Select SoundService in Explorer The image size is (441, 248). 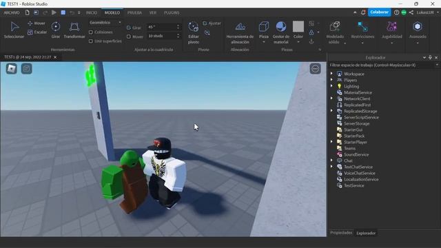pyautogui.click(x=356, y=154)
